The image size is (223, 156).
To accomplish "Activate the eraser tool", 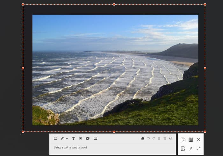I will 143,138.
